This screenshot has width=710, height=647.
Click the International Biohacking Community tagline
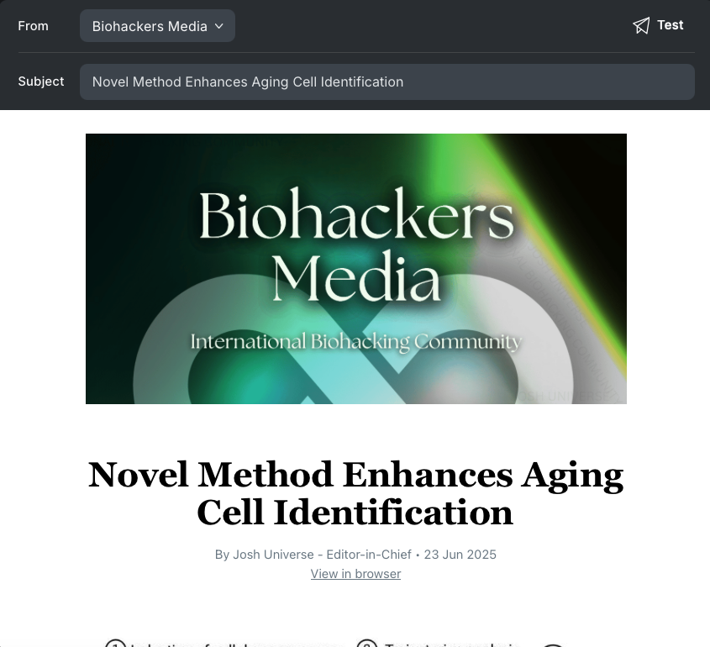[356, 342]
